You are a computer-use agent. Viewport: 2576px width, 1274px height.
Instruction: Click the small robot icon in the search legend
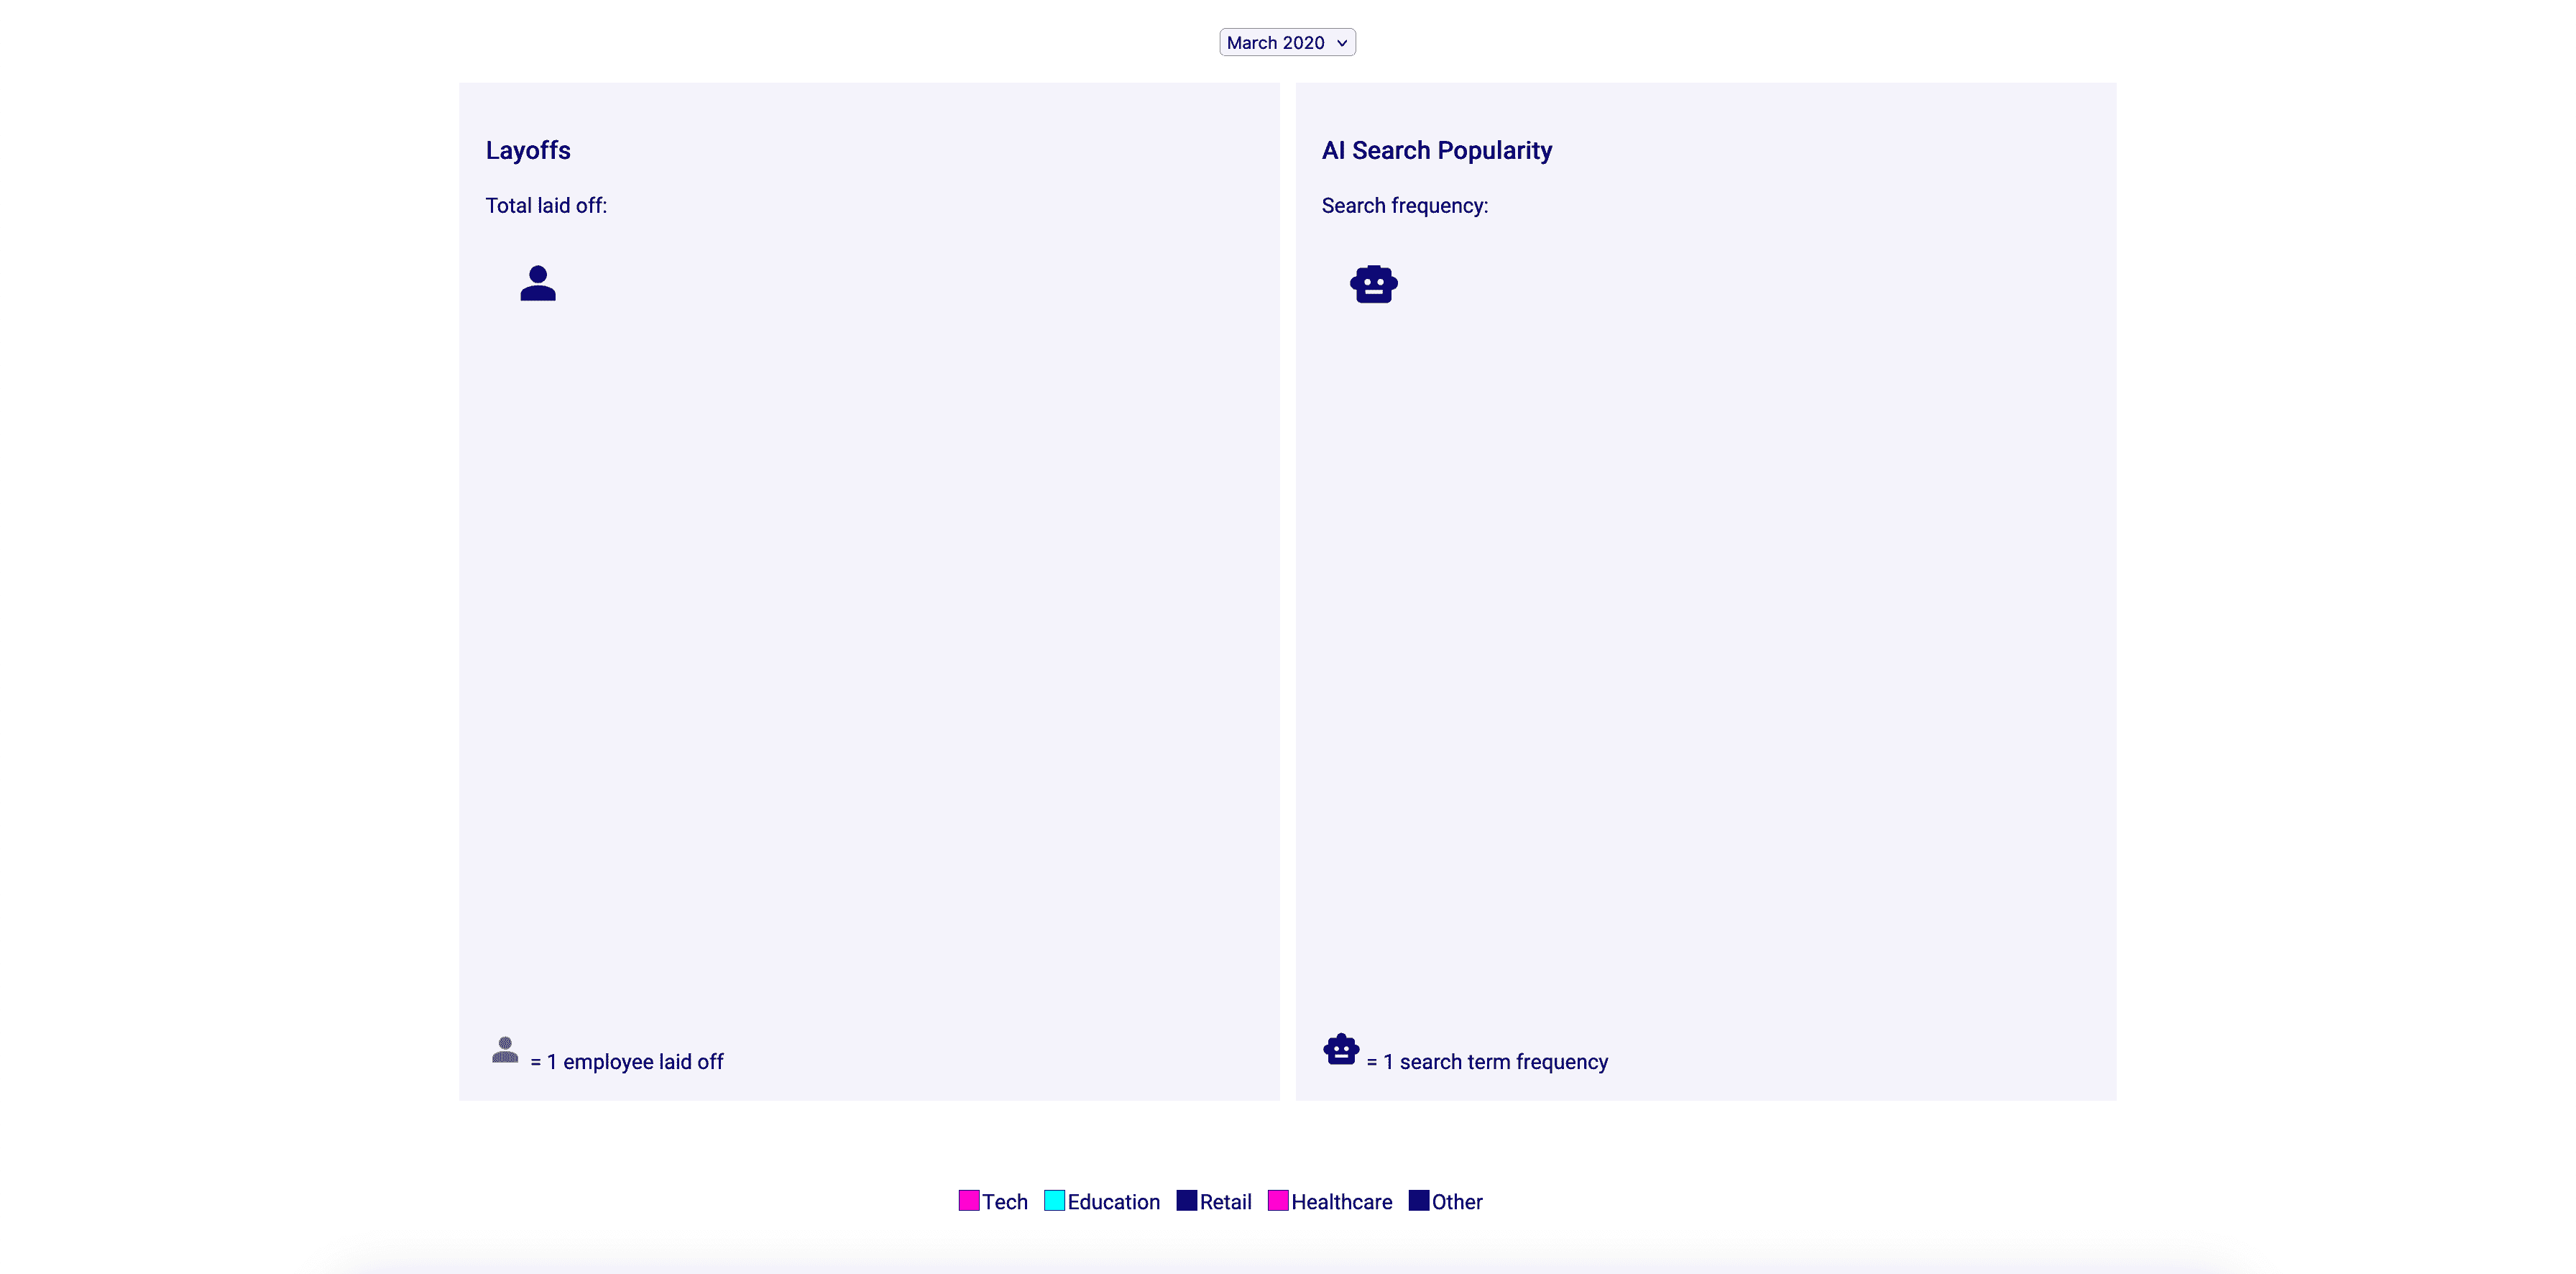point(1340,1050)
